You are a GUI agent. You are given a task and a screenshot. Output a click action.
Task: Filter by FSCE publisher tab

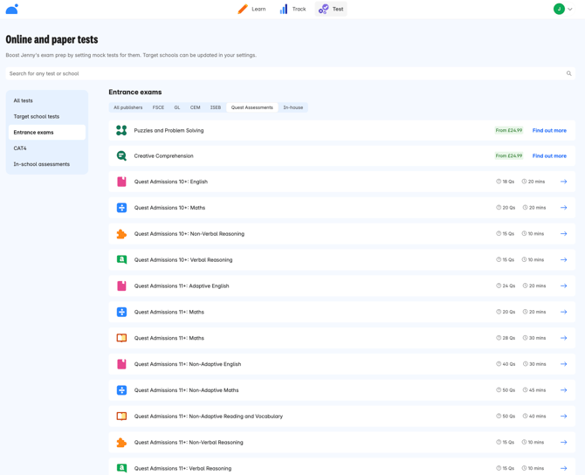[158, 107]
